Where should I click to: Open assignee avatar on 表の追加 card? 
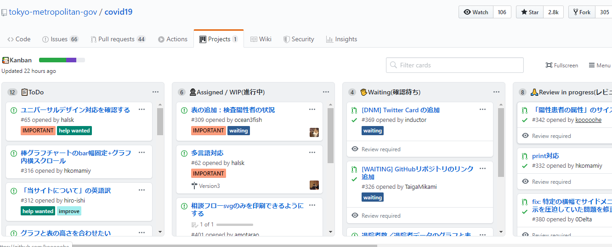pos(314,132)
